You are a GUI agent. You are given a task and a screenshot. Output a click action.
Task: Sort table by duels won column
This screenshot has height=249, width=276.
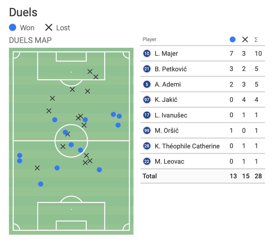point(233,39)
